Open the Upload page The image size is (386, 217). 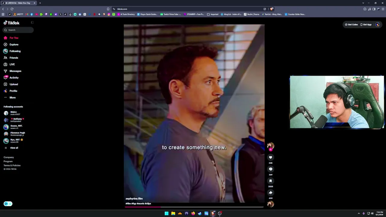[x=11, y=84]
